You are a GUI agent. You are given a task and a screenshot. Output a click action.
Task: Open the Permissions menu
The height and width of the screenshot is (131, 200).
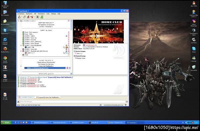point(41,14)
